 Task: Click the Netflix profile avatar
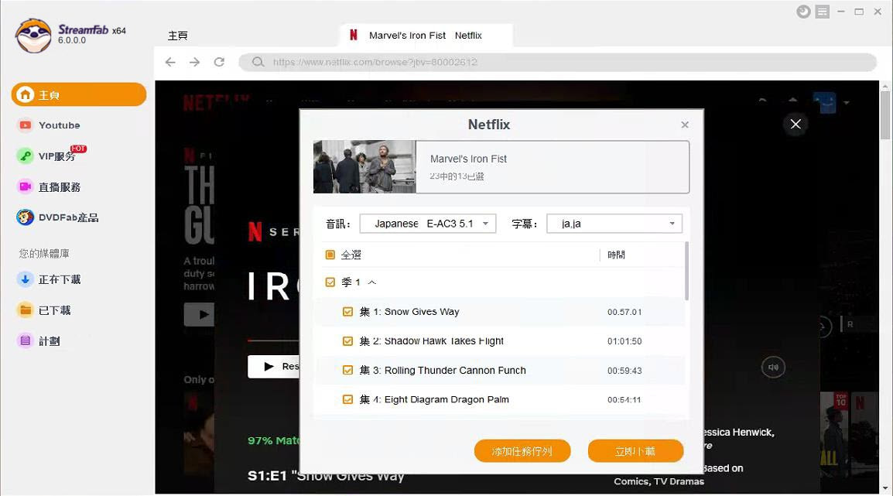pos(824,102)
